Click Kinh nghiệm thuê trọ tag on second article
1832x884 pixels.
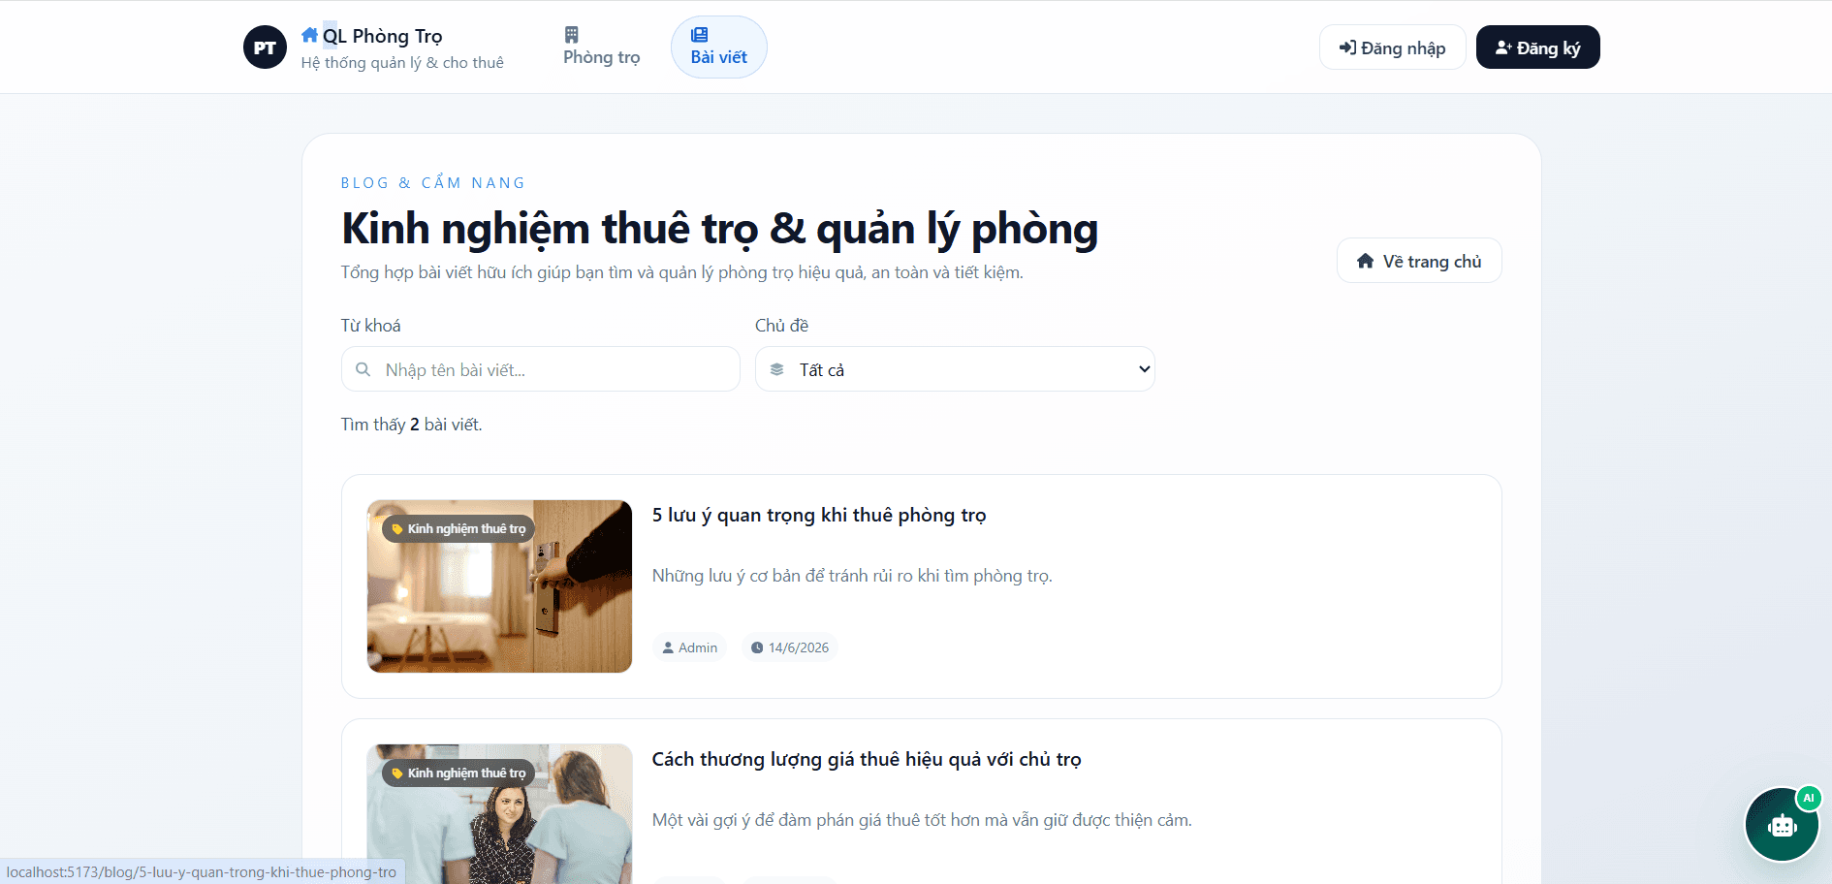[458, 773]
